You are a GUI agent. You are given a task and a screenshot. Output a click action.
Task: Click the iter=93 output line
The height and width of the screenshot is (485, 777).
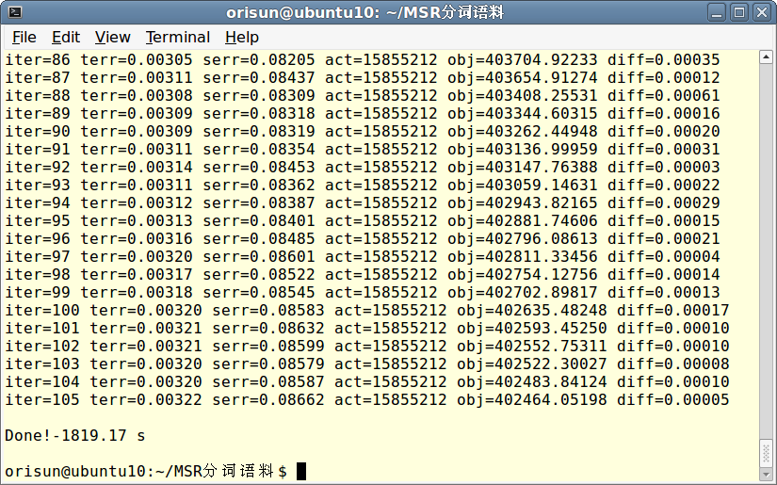(x=363, y=185)
